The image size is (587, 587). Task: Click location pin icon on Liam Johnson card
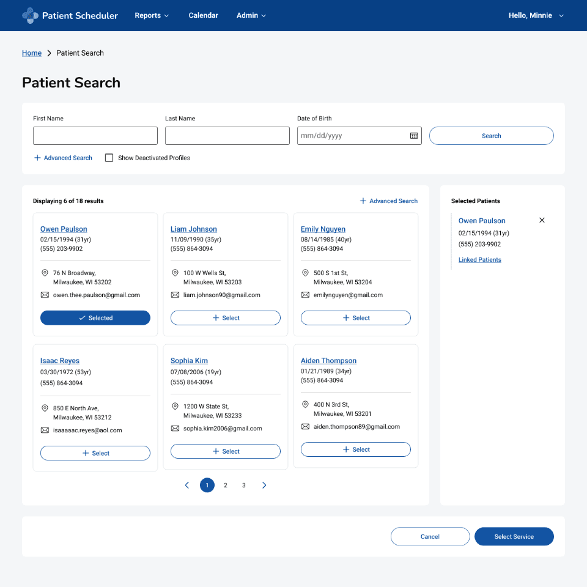click(x=175, y=273)
